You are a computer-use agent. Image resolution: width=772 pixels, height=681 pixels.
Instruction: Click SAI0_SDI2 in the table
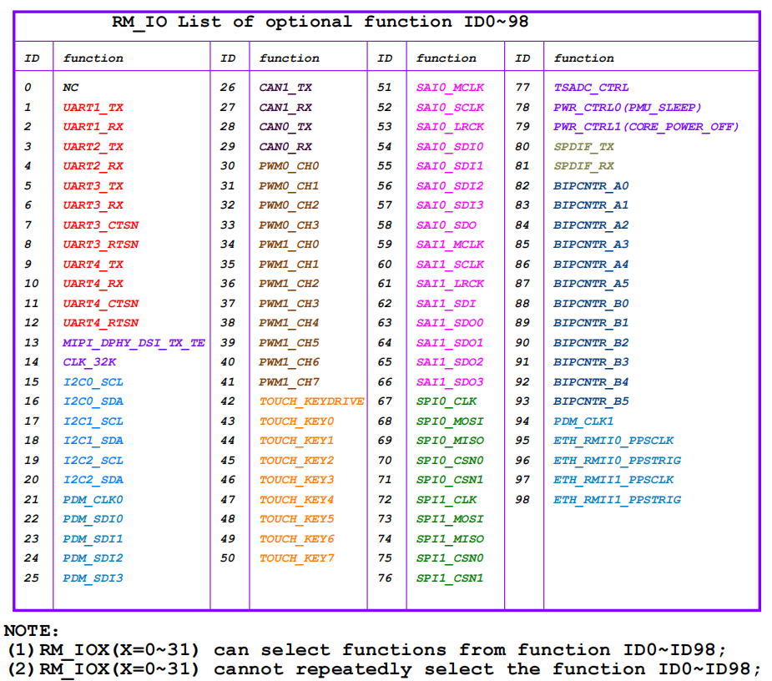coord(450,185)
